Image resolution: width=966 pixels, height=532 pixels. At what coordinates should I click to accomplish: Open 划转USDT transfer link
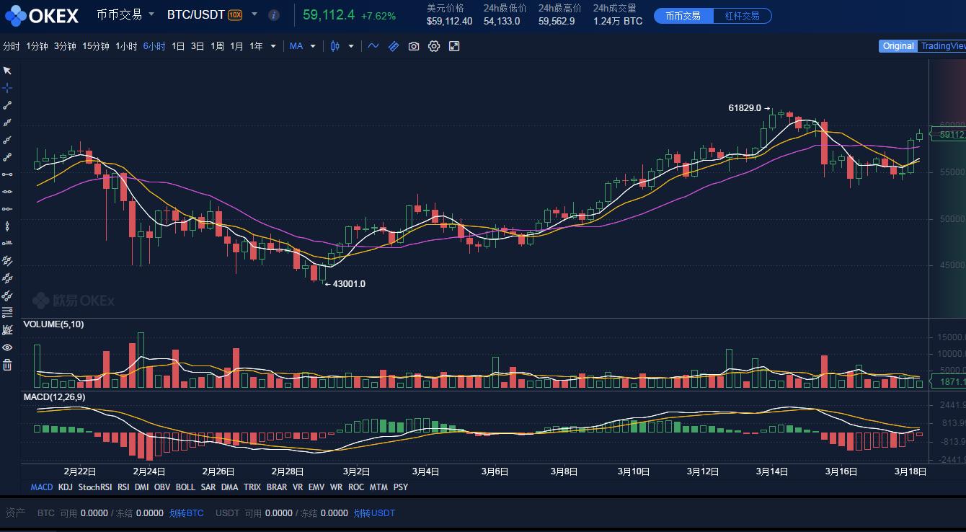tap(373, 513)
